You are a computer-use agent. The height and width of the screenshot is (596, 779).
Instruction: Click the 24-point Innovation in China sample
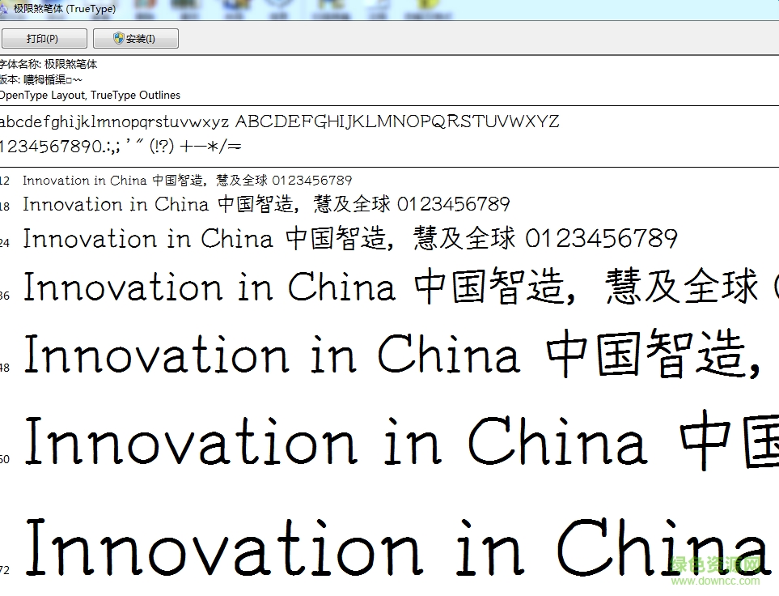(x=350, y=238)
